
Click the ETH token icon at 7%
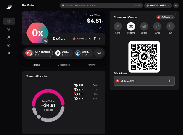[76, 89]
